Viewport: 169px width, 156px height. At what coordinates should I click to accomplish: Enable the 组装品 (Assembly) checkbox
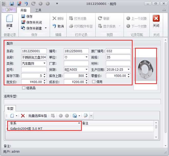click(24, 88)
